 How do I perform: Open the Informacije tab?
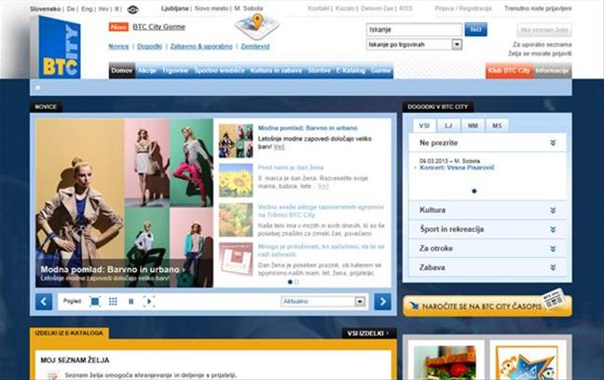pyautogui.click(x=552, y=71)
